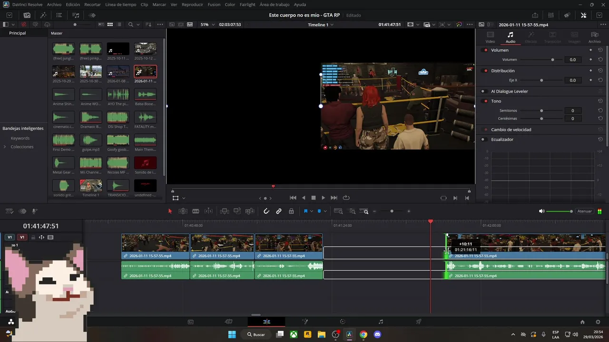
Task: Switch to the Fairlight page icon
Action: click(x=381, y=322)
